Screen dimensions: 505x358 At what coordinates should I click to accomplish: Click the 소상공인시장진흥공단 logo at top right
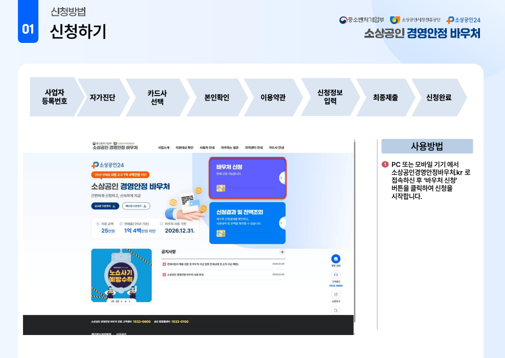click(x=415, y=20)
